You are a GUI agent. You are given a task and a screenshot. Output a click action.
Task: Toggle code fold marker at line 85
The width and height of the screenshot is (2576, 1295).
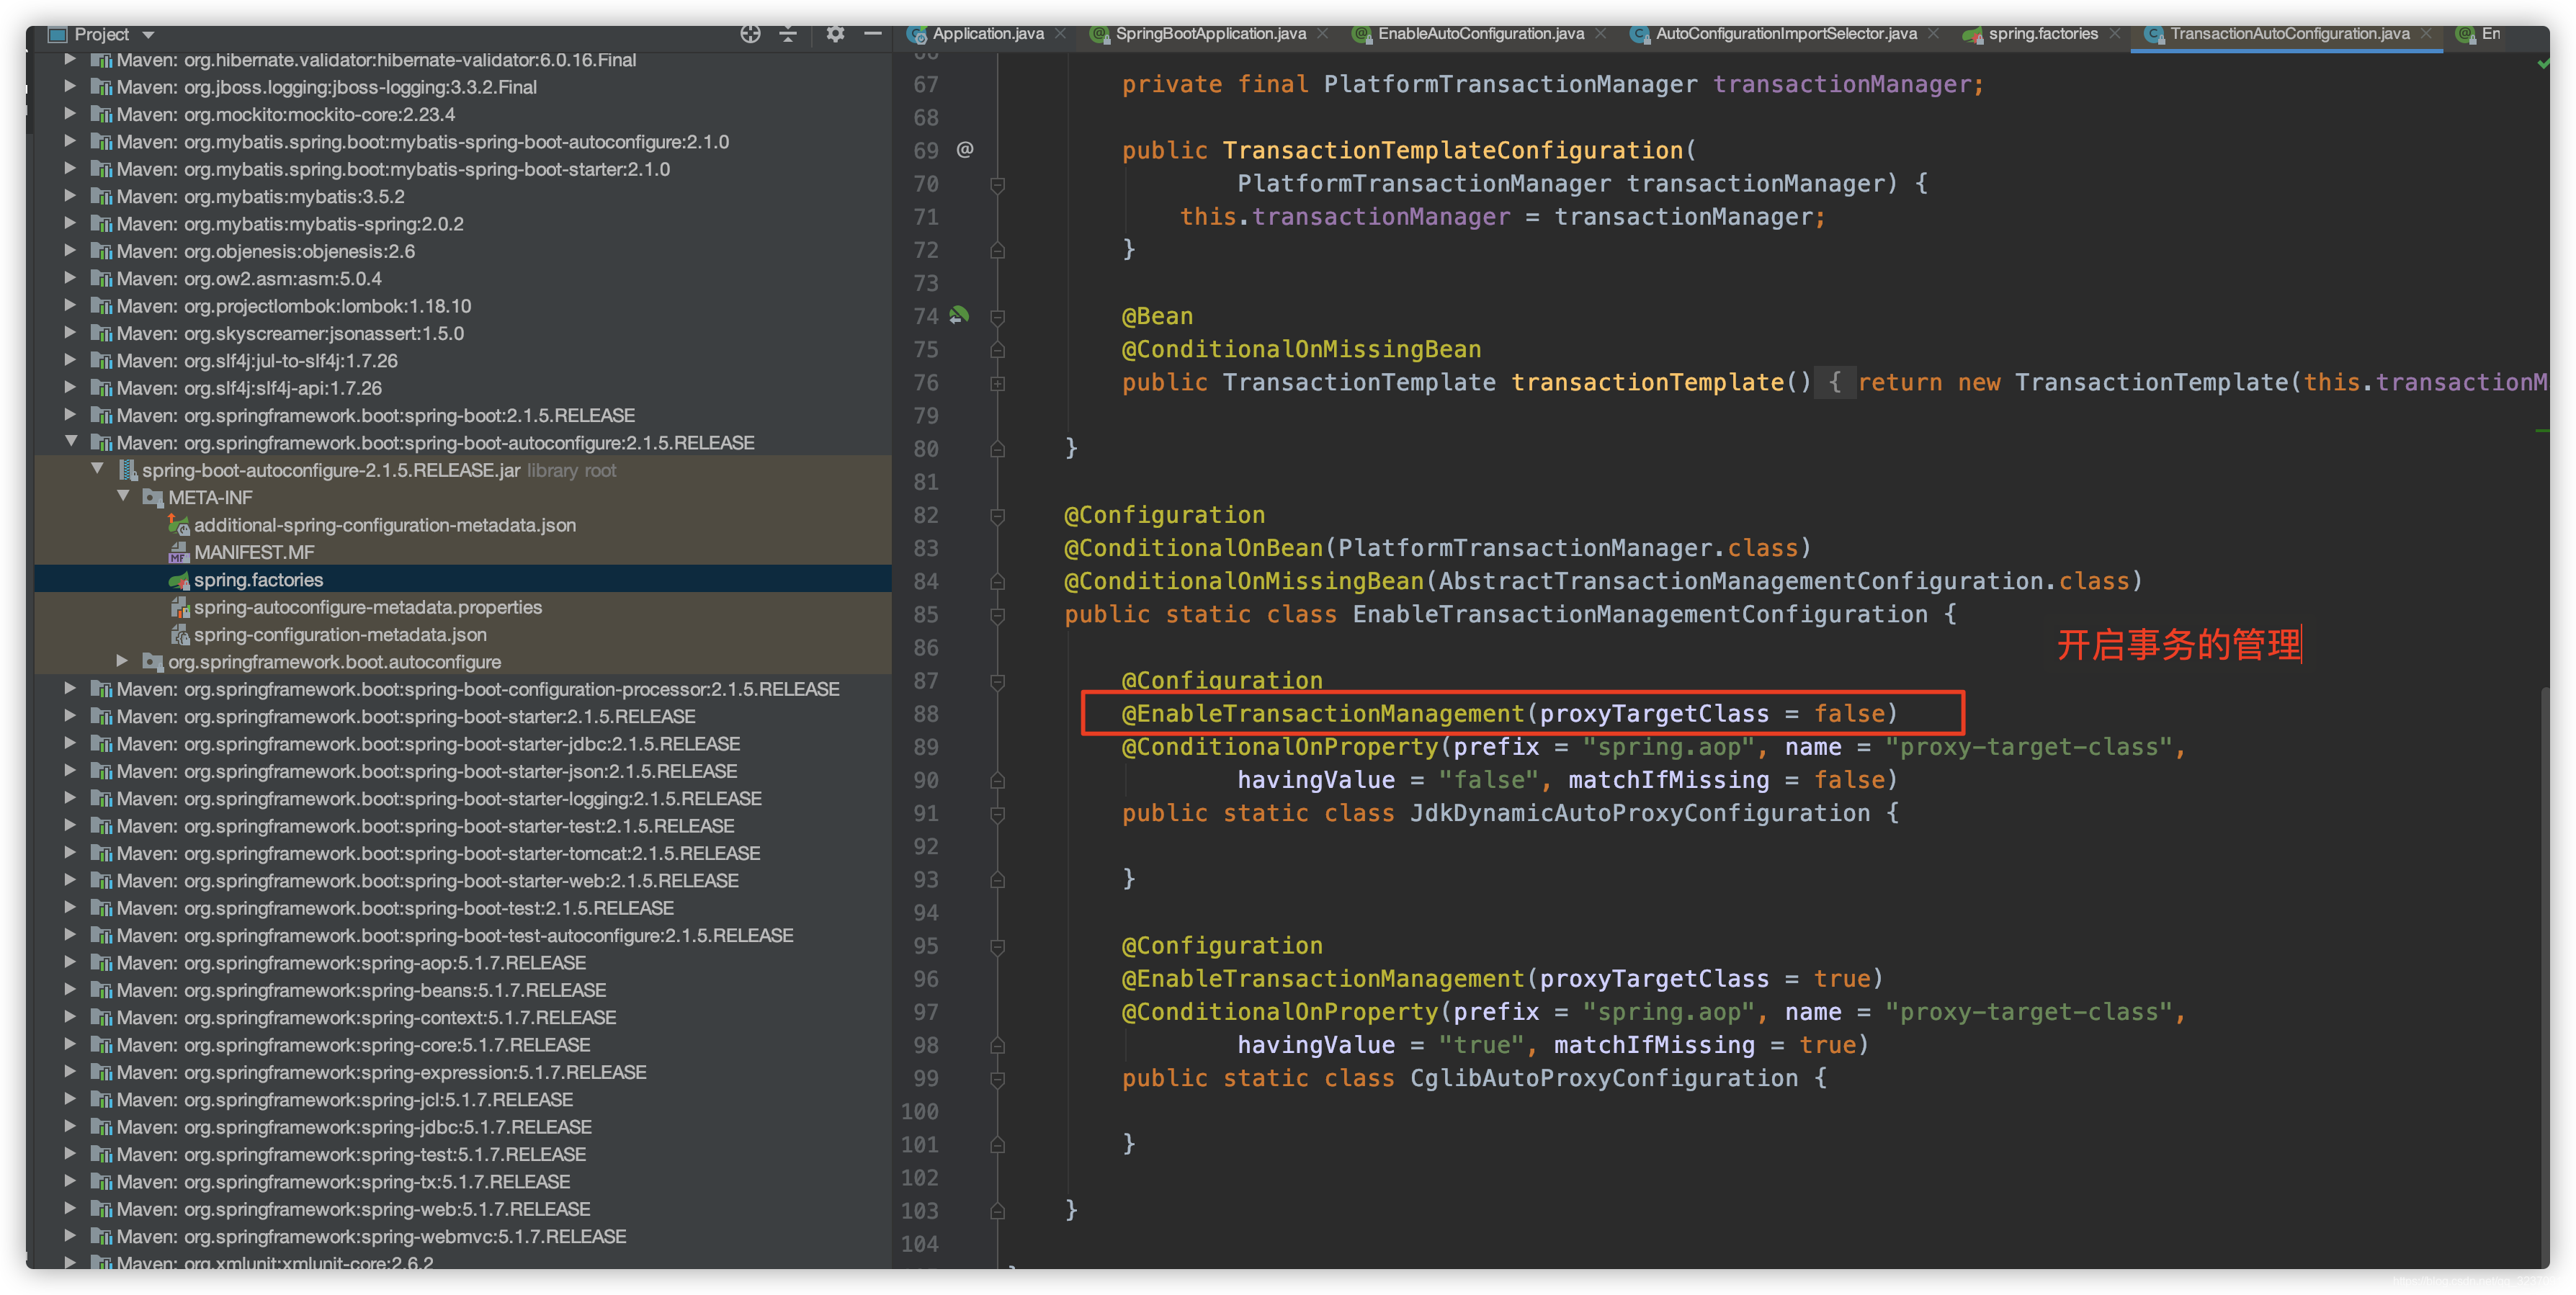point(997,615)
